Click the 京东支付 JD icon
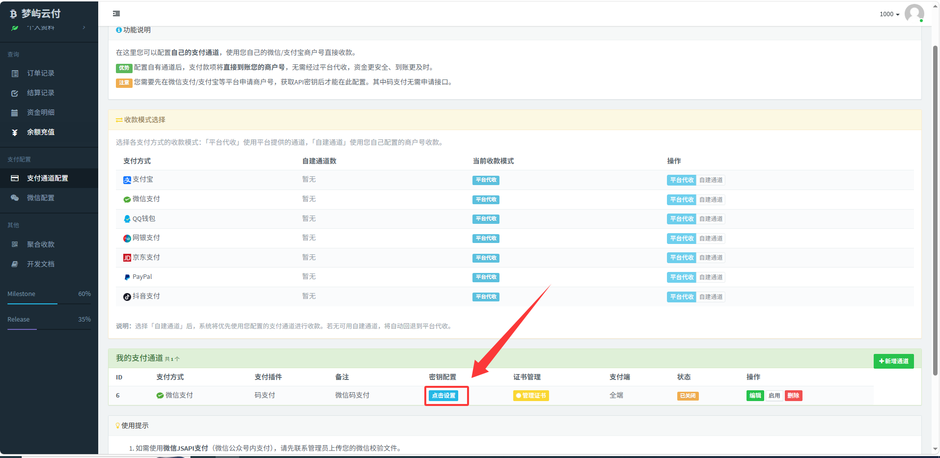940x458 pixels. [x=127, y=258]
